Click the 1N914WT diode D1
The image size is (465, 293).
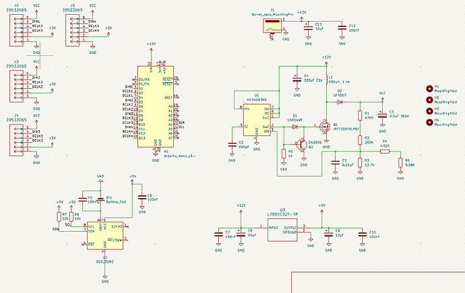(x=294, y=127)
